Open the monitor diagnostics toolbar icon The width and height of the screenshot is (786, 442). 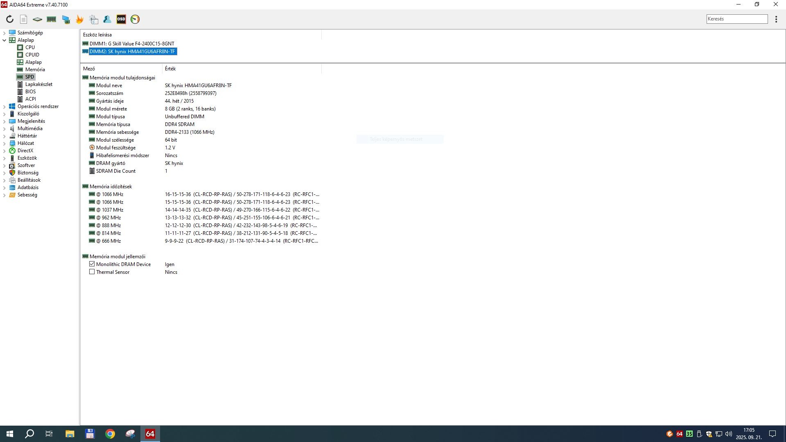click(65, 19)
